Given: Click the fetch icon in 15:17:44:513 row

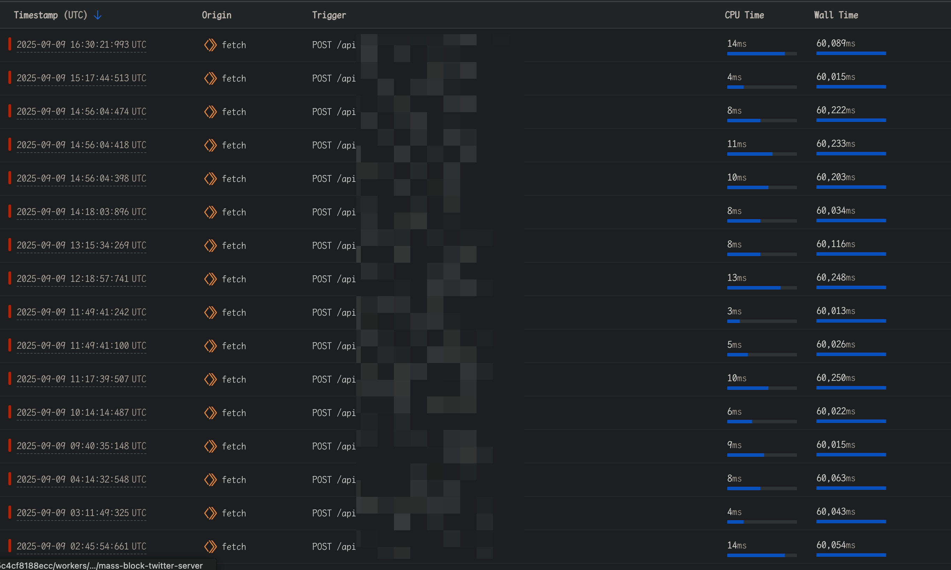Looking at the screenshot, I should (210, 78).
